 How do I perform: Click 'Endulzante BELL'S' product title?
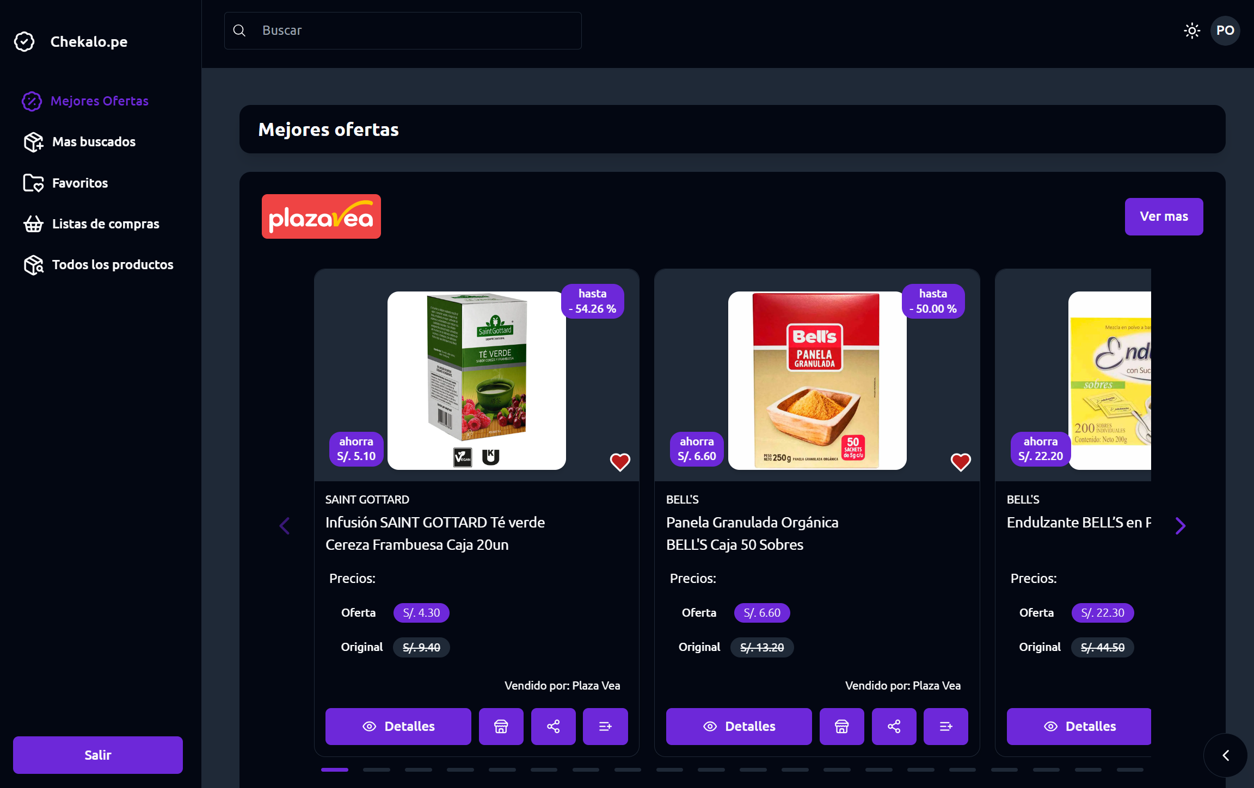pos(1079,523)
